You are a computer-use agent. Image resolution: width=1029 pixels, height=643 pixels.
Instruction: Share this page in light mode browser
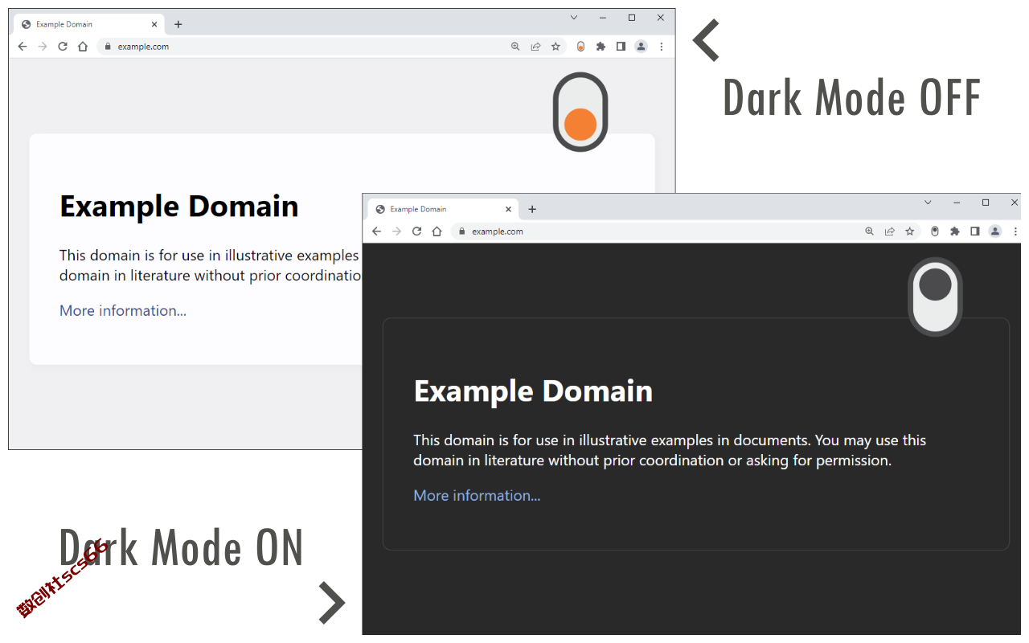click(x=535, y=47)
